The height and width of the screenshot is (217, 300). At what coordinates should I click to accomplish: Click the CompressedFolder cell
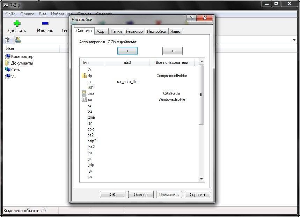(x=172, y=76)
